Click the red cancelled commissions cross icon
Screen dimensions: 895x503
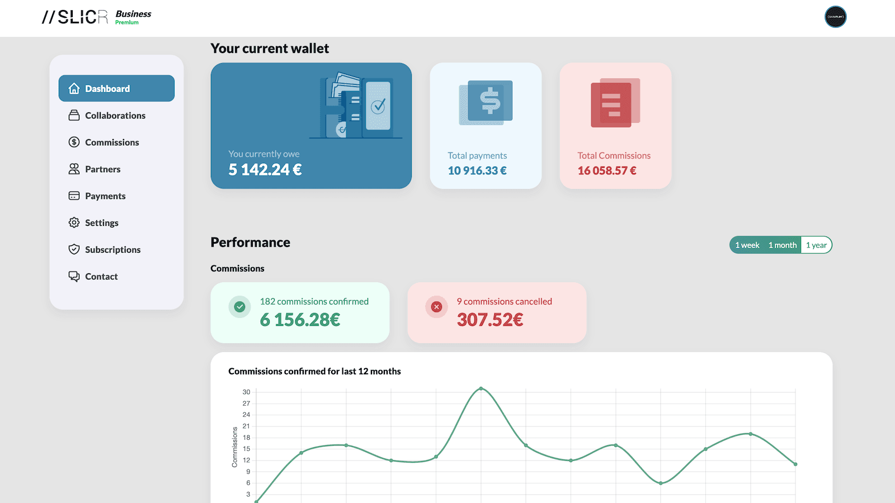pyautogui.click(x=436, y=306)
